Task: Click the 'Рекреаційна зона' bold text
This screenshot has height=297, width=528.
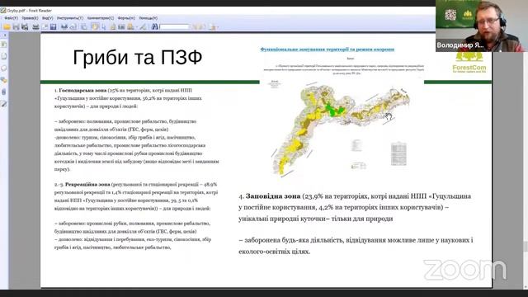Action: coord(87,184)
